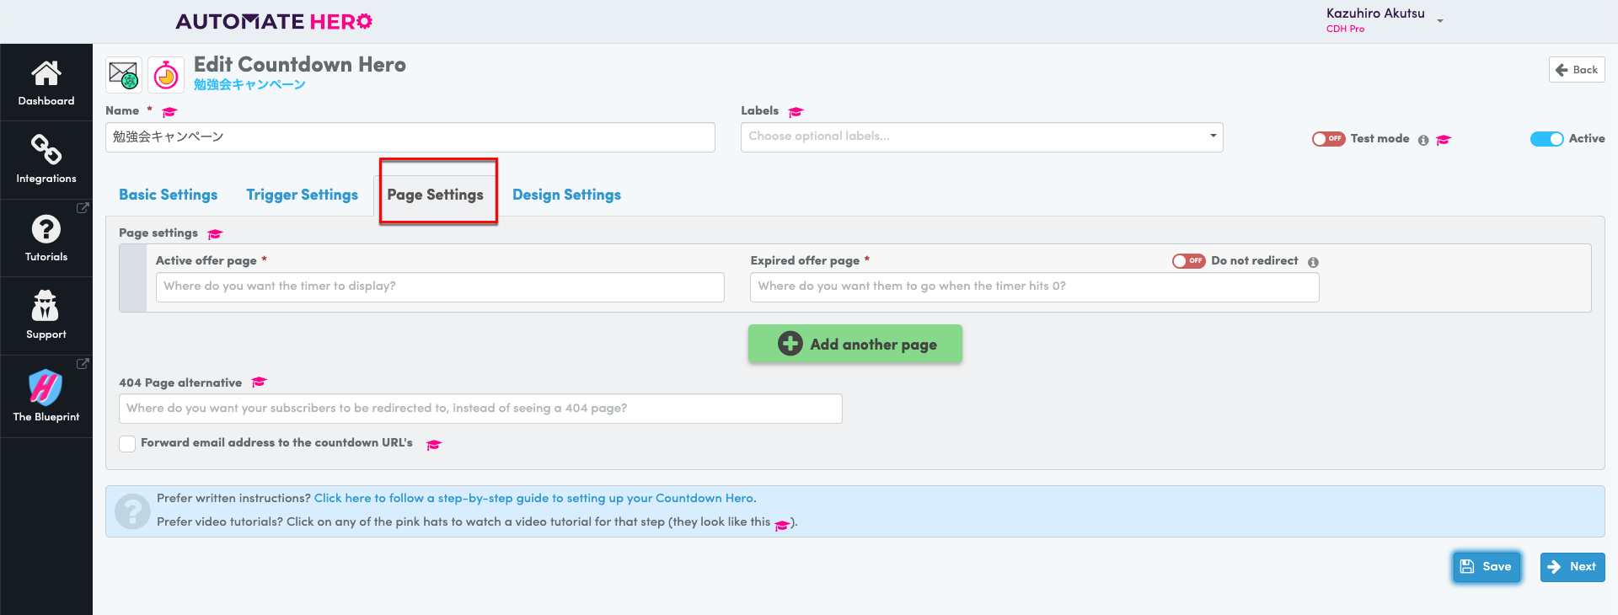Click the Save button

(1486, 567)
